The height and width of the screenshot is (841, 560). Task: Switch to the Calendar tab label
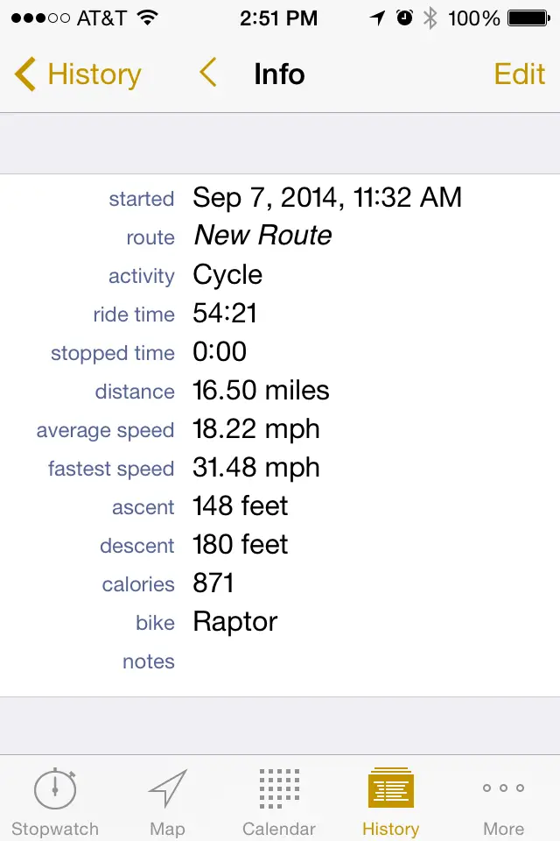click(x=279, y=829)
